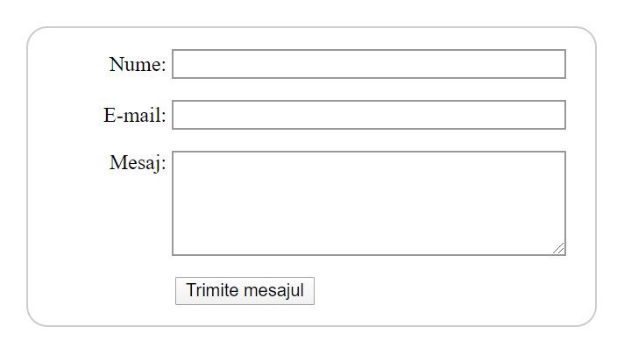Screen dimensions: 624x355
Task: Click inside the Mesaj text area
Action: (x=368, y=202)
